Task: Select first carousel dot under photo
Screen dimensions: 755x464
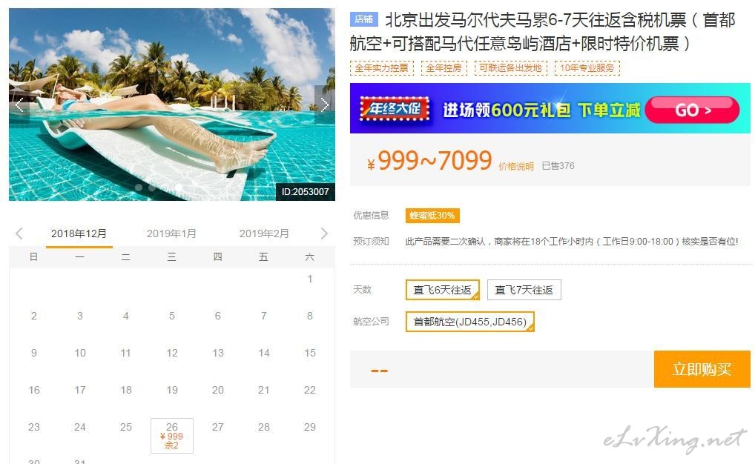Action: 139,188
